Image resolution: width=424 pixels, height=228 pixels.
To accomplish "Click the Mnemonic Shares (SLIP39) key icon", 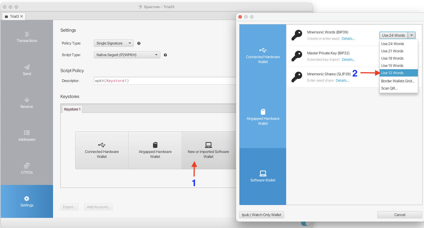I will click(297, 77).
